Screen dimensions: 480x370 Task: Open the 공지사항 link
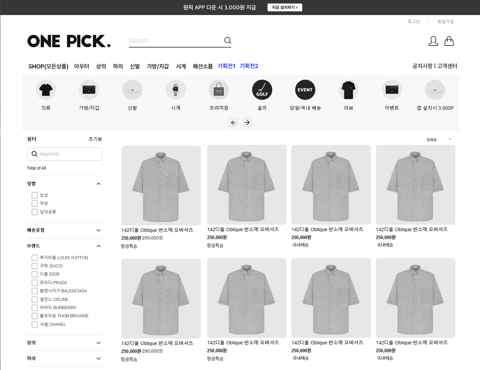pyautogui.click(x=422, y=66)
